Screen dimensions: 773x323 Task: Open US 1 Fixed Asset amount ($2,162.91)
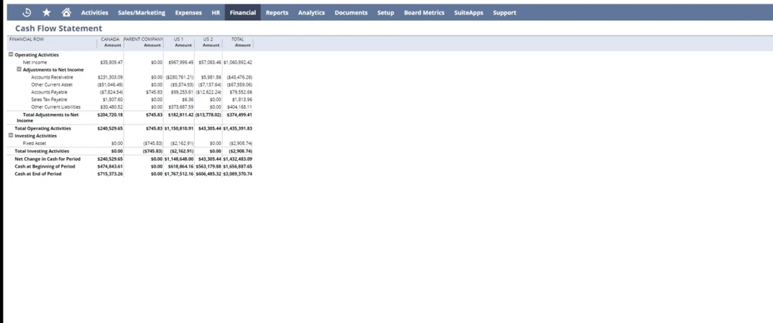click(182, 143)
